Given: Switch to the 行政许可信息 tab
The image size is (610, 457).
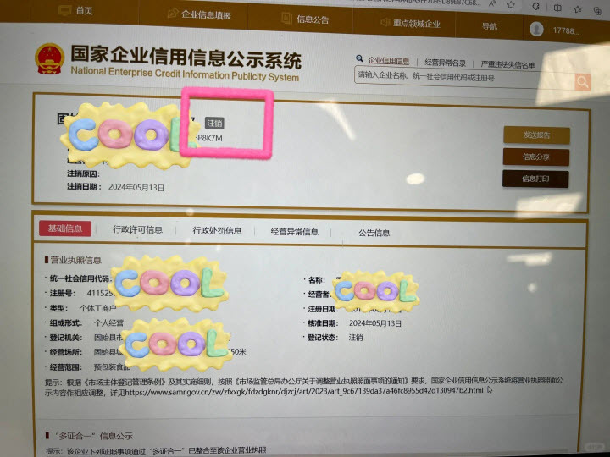Looking at the screenshot, I should (137, 229).
